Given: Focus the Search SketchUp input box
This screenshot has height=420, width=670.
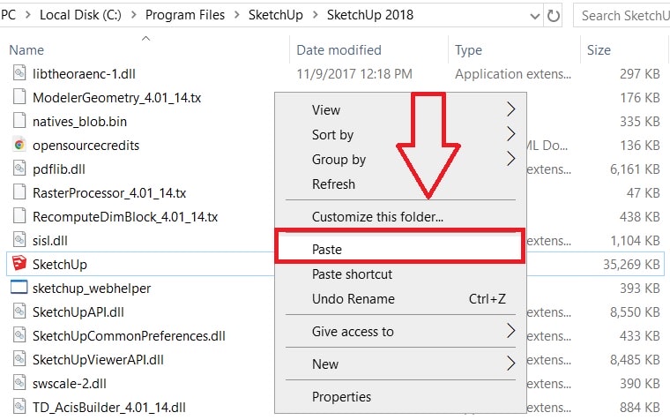Looking at the screenshot, I should (622, 16).
